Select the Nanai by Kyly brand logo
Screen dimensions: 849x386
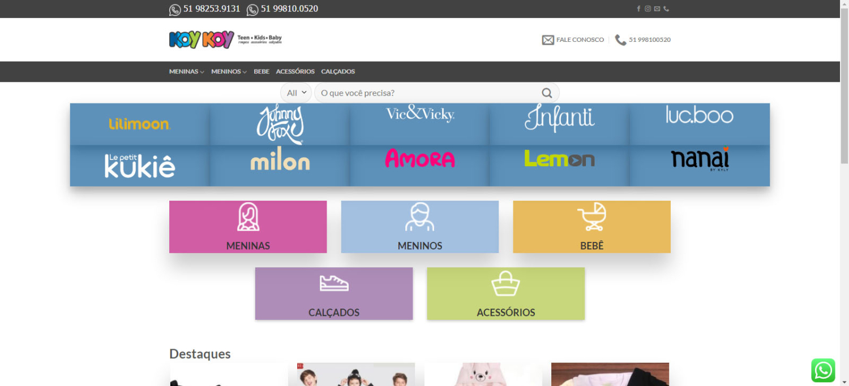point(700,159)
